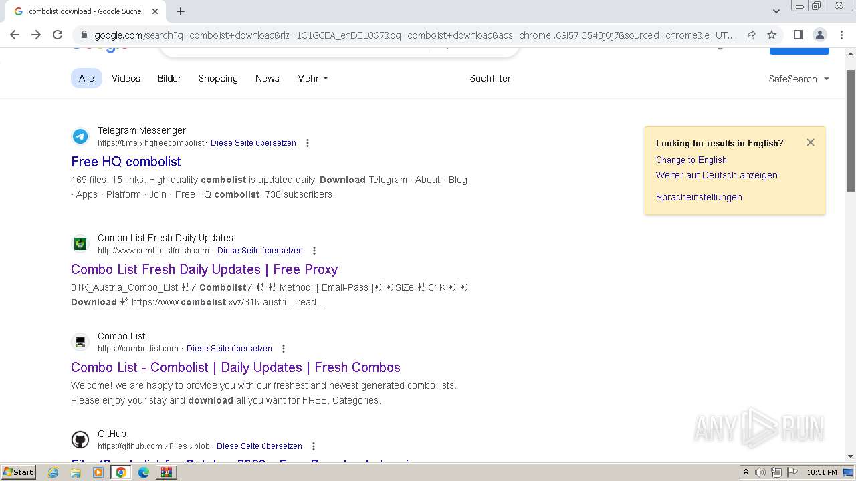856x481 pixels.
Task: Open three-dot options for combolistfresh result
Action: [314, 251]
